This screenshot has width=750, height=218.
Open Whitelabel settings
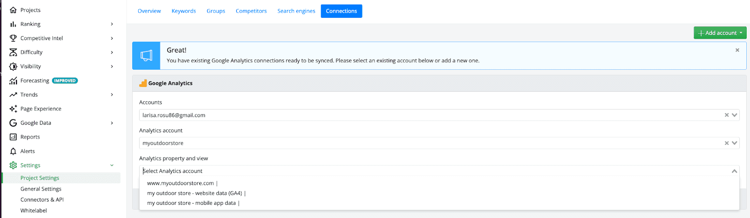[34, 211]
